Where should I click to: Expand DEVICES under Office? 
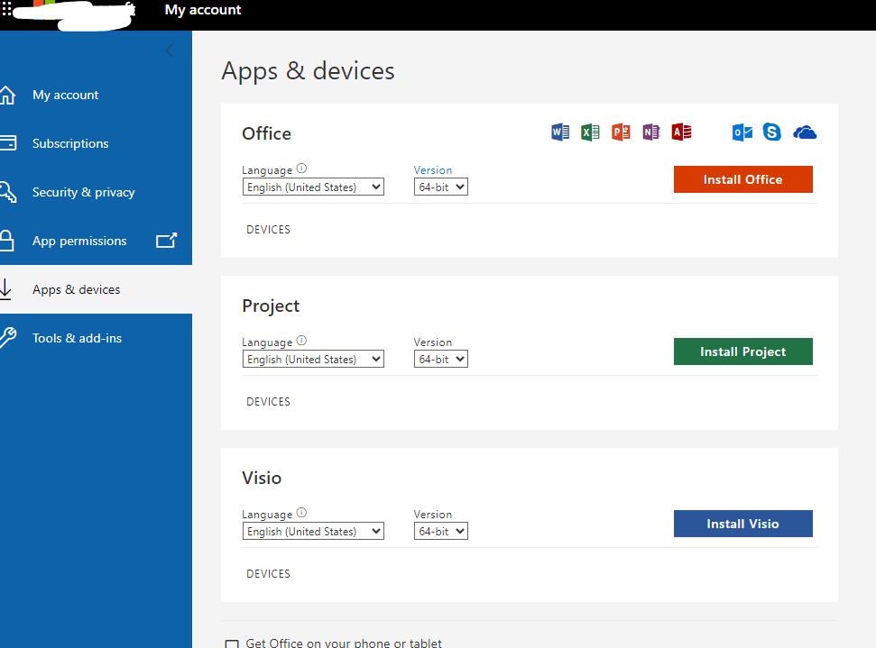point(268,230)
